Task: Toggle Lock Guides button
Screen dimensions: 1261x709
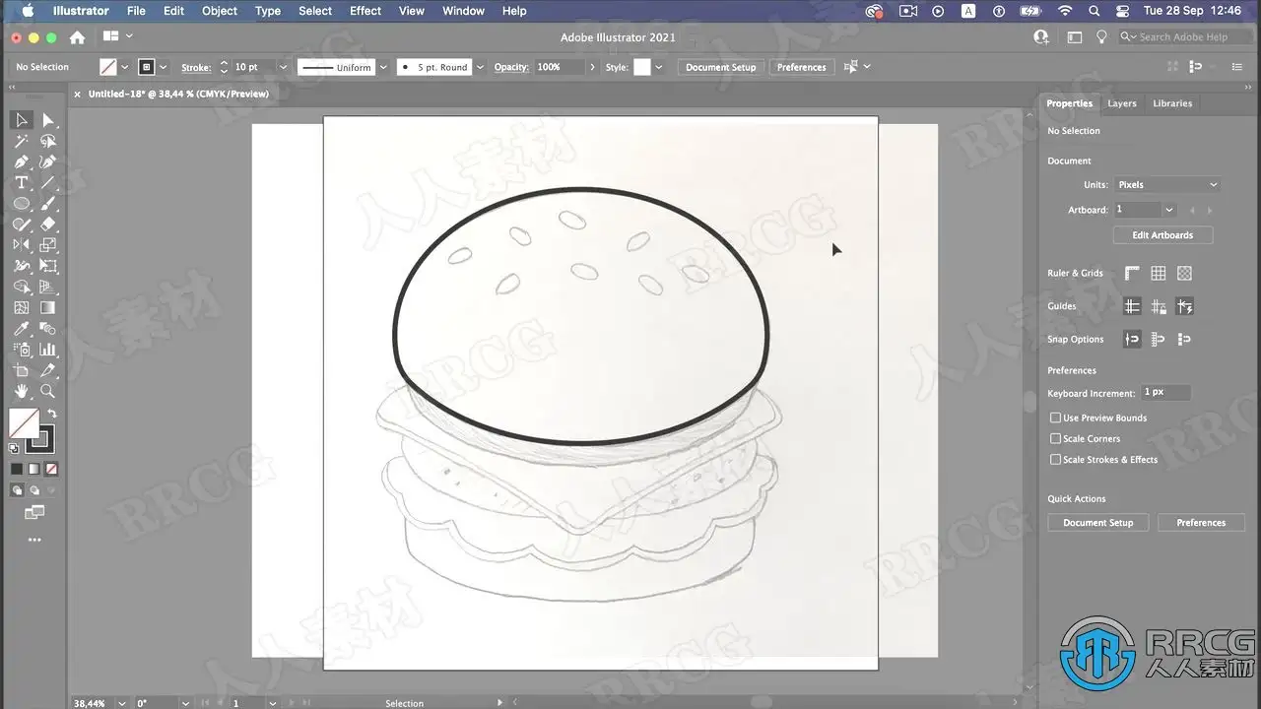Action: [x=1159, y=306]
